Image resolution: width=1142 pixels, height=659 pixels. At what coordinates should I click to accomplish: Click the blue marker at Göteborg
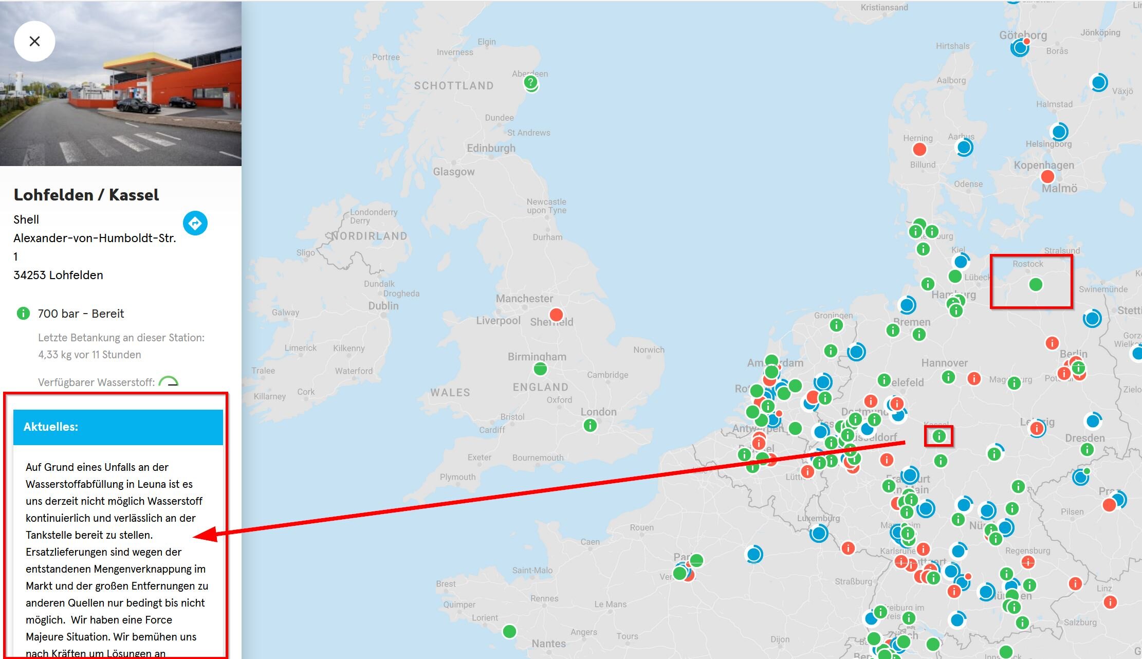pos(1020,48)
